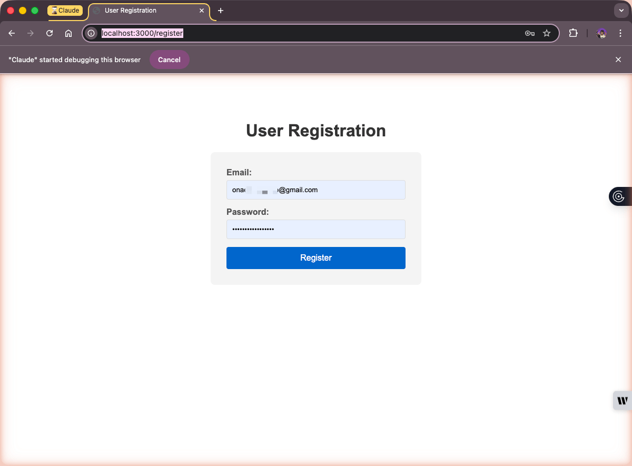Image resolution: width=632 pixels, height=466 pixels.
Task: Click inside the Password field
Action: pos(315,229)
